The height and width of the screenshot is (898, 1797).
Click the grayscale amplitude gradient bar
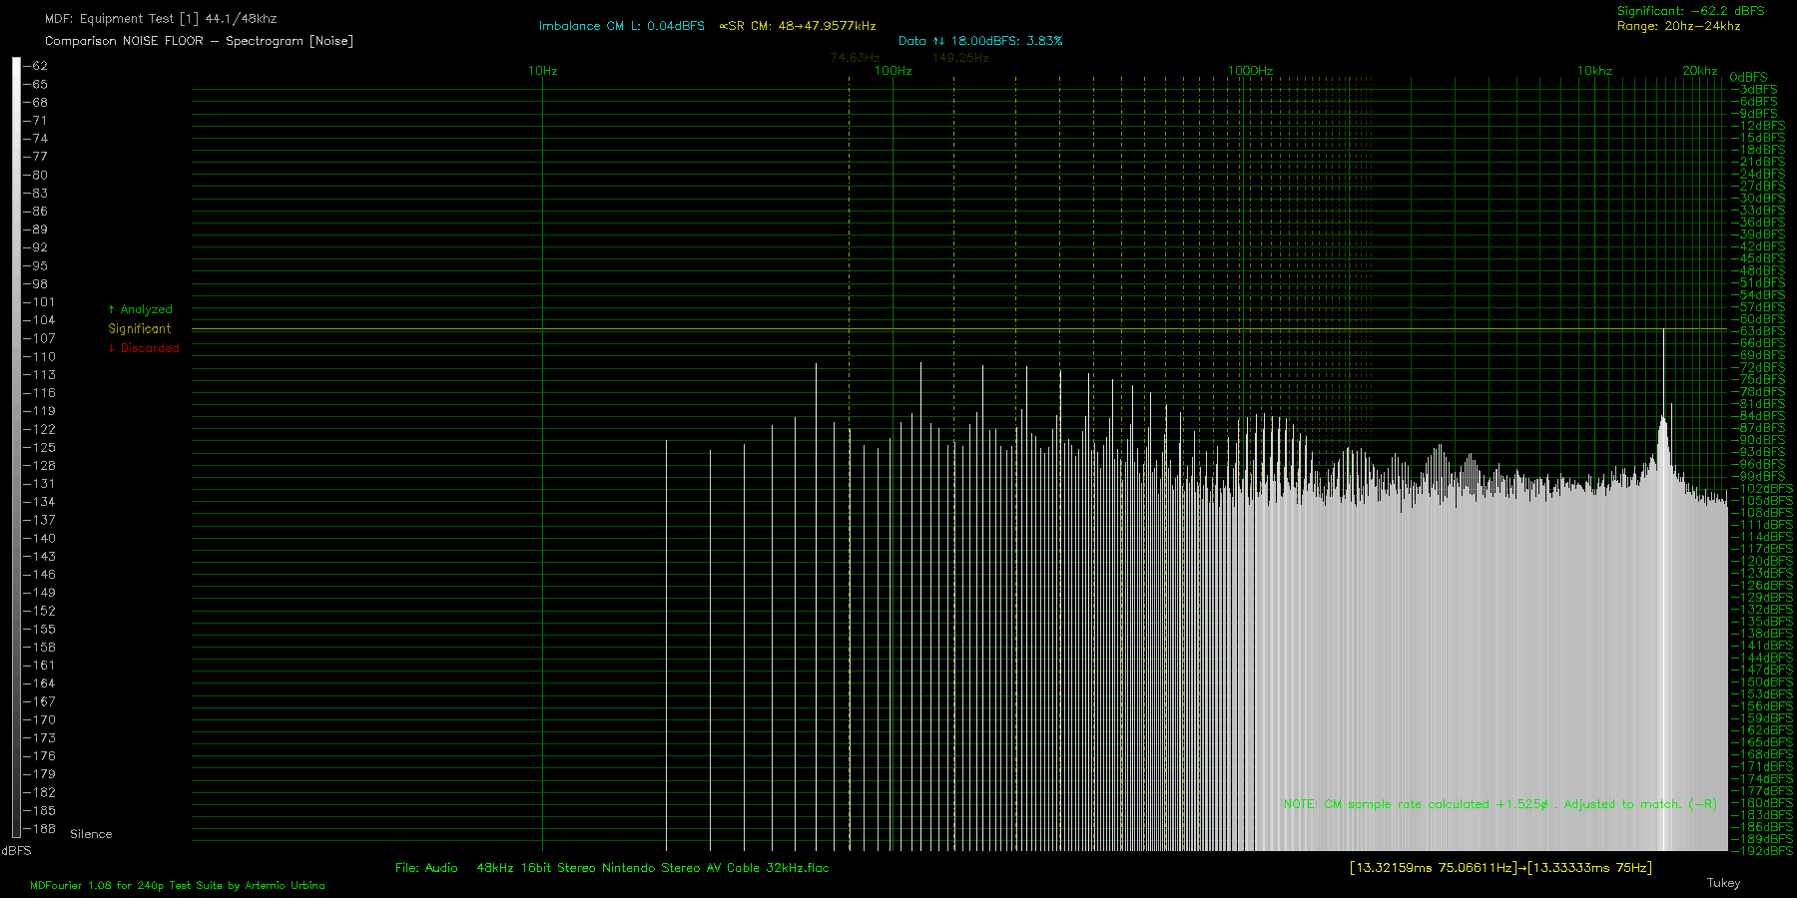[16, 448]
